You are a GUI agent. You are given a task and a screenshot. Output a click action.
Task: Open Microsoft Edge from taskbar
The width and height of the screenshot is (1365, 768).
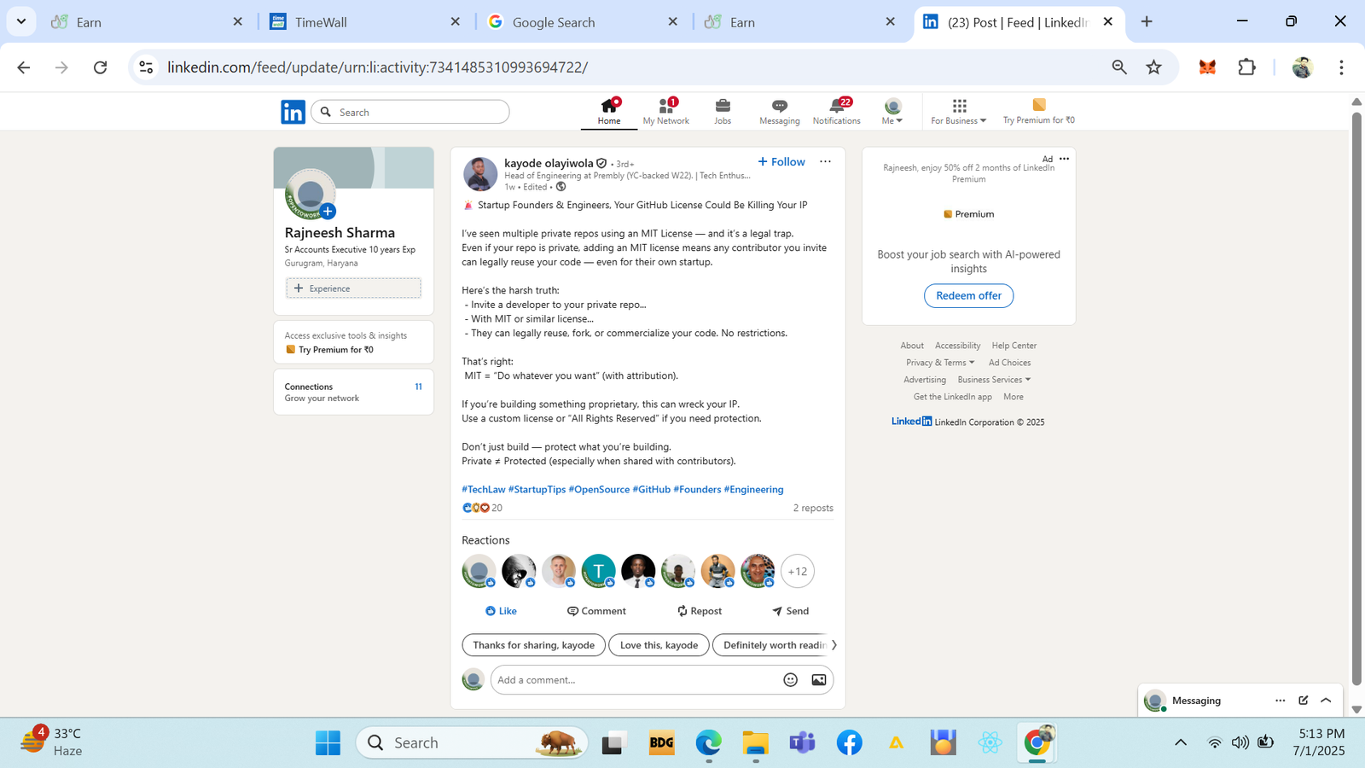tap(708, 742)
